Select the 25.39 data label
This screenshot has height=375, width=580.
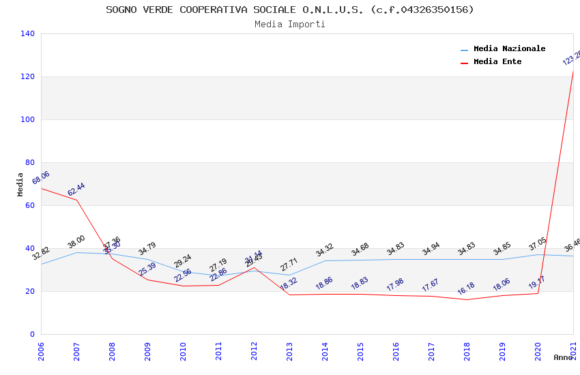click(x=147, y=269)
